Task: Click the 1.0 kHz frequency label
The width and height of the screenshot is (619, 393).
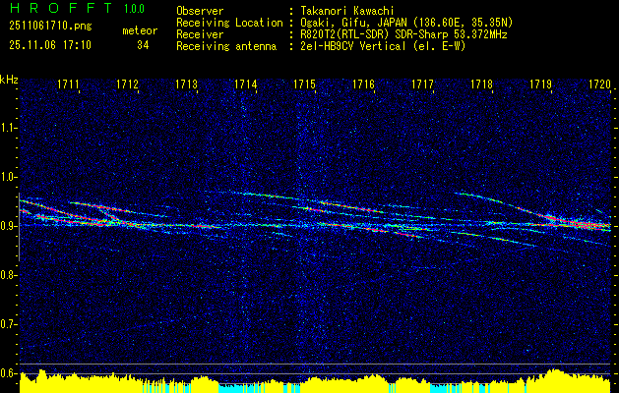Action: (x=8, y=177)
